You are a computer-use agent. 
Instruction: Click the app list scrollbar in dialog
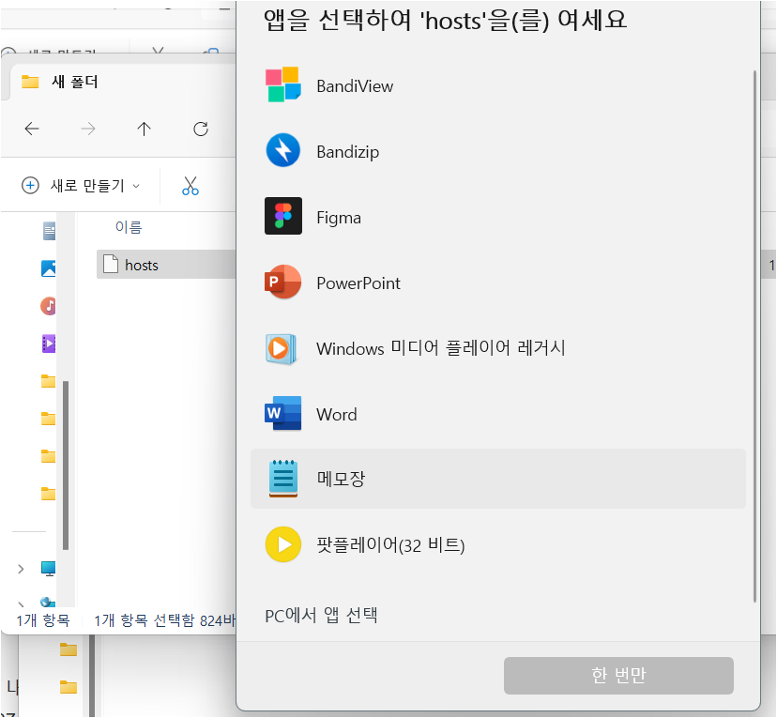click(754, 337)
